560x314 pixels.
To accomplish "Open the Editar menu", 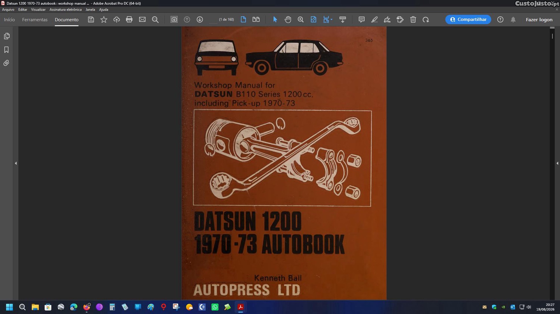I will click(x=23, y=10).
